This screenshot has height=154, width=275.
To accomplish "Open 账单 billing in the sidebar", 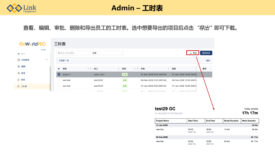I will [23, 73].
